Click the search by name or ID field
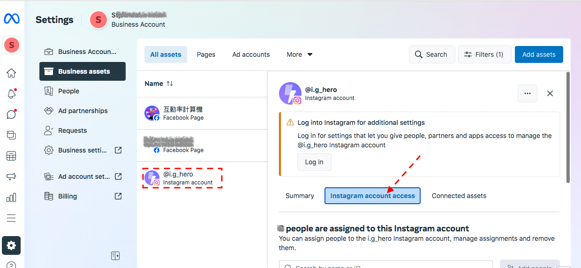The image size is (581, 268). (x=385, y=264)
